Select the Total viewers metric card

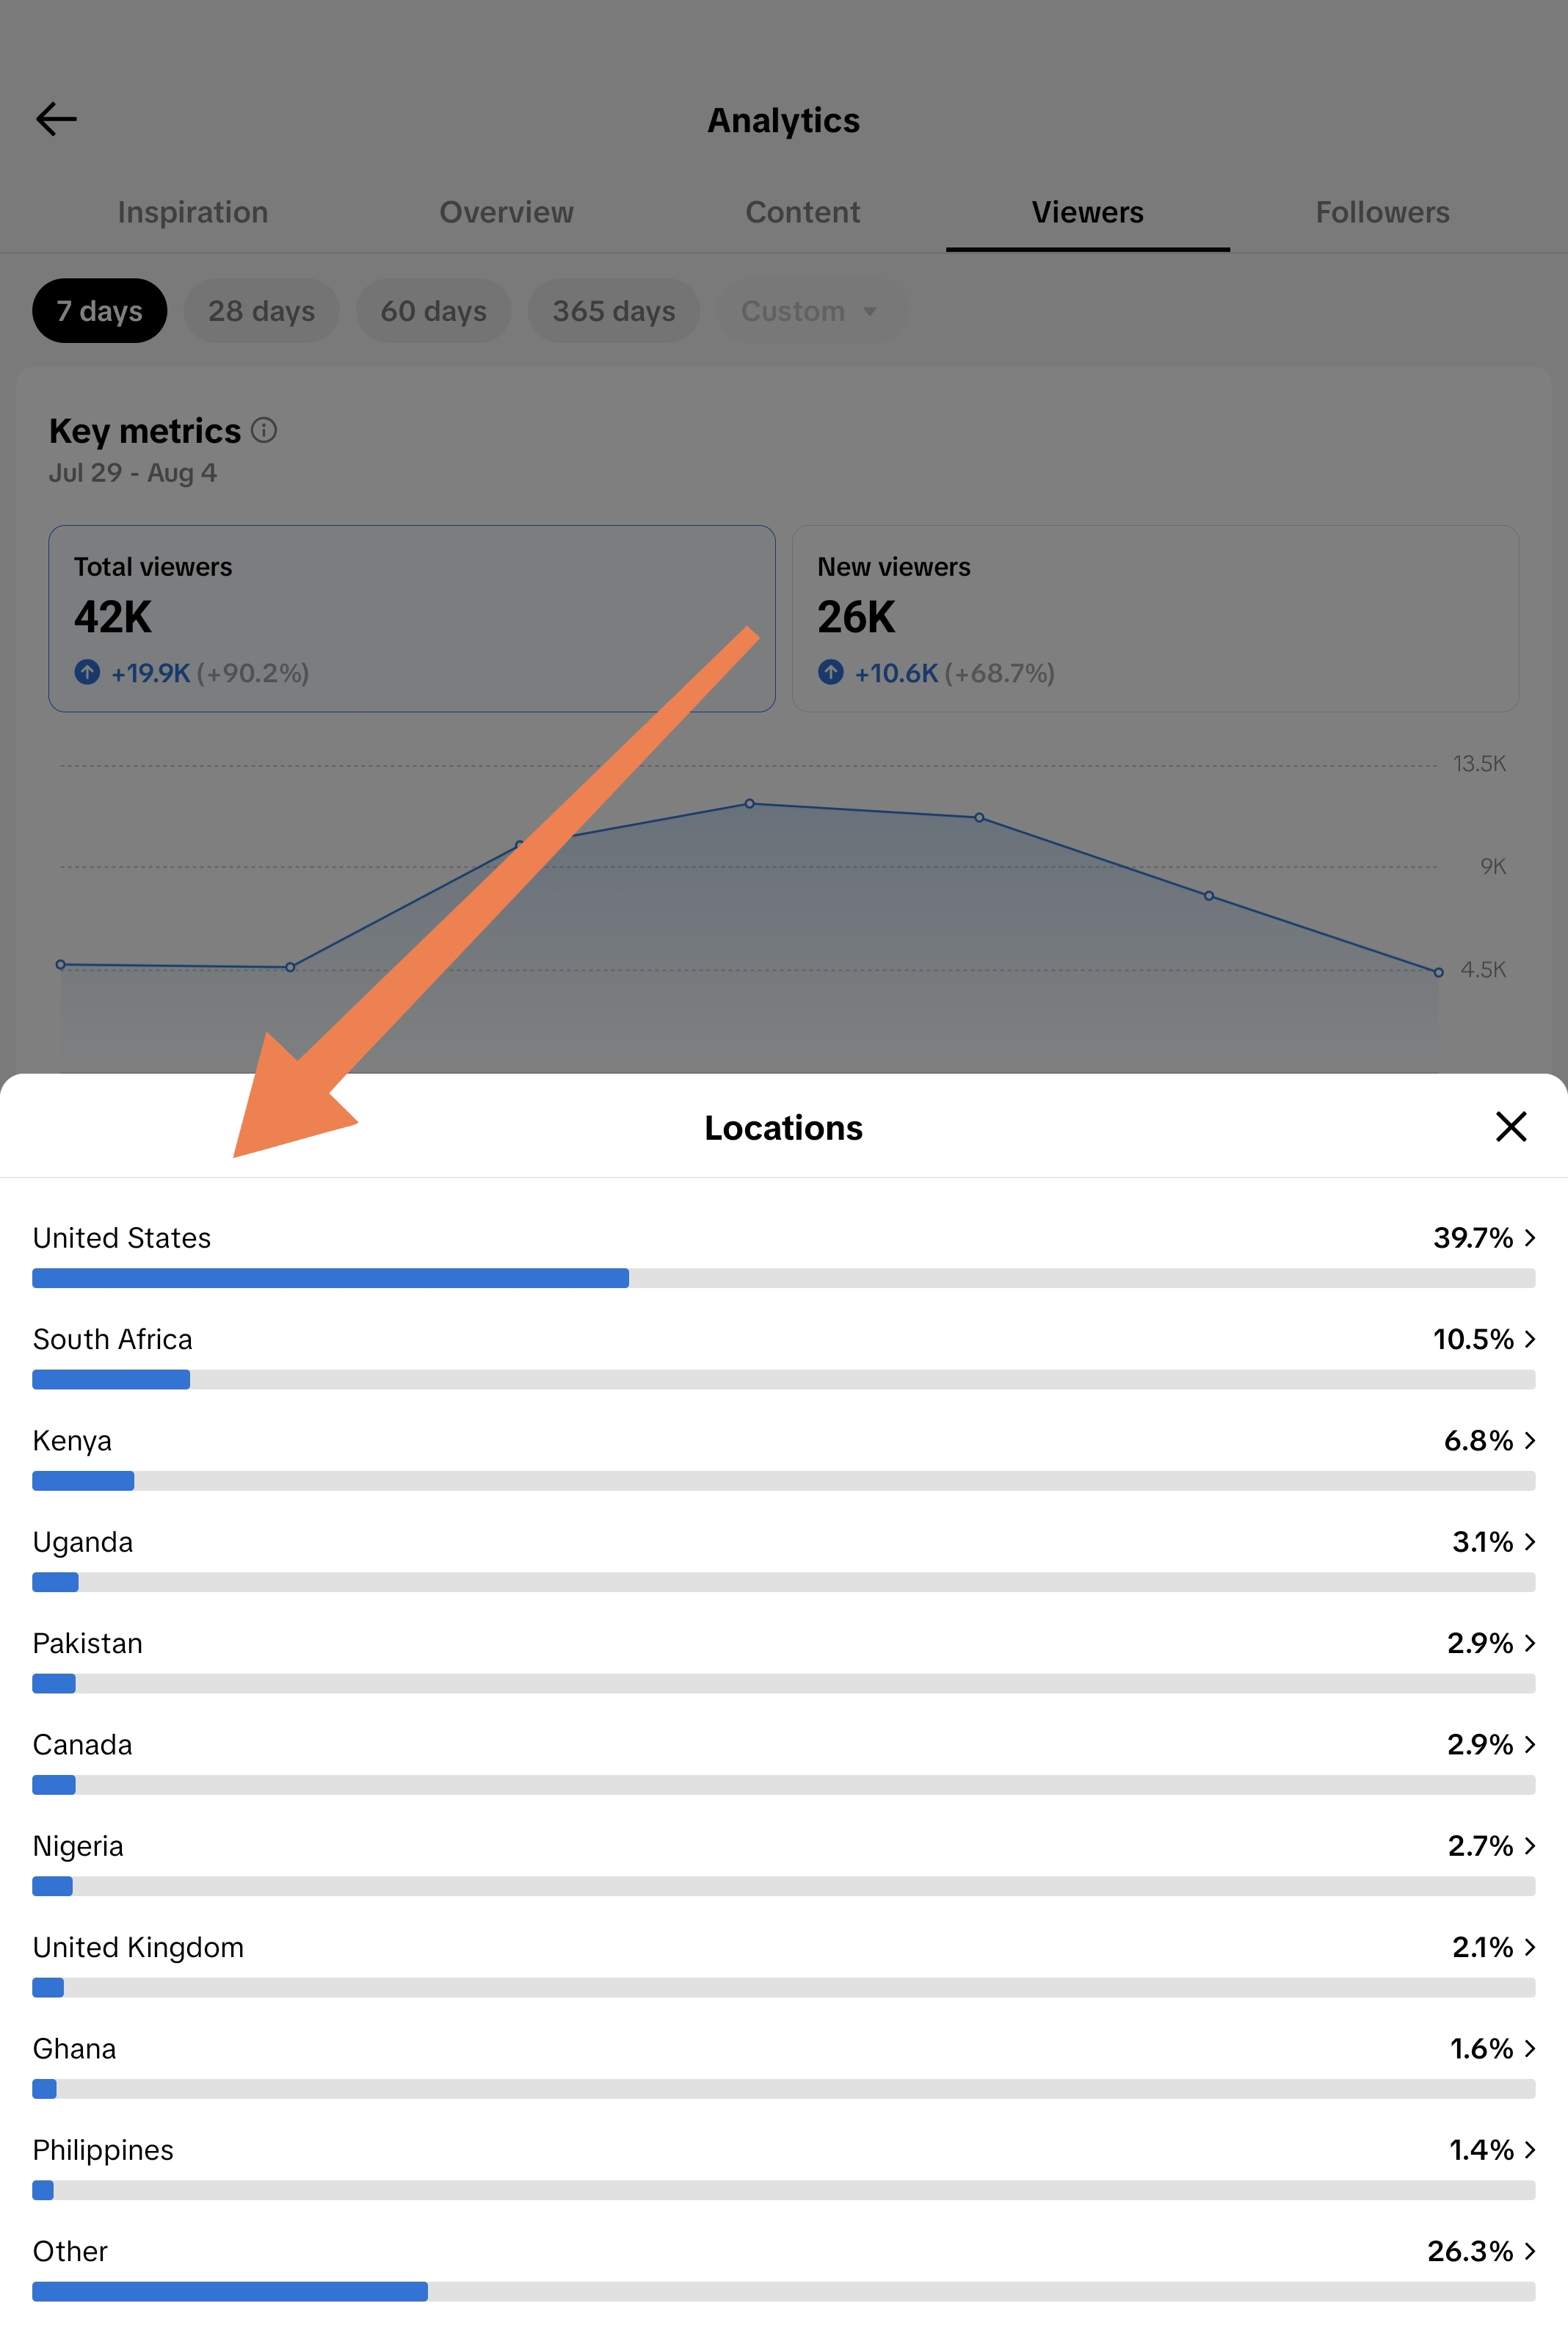coord(412,618)
